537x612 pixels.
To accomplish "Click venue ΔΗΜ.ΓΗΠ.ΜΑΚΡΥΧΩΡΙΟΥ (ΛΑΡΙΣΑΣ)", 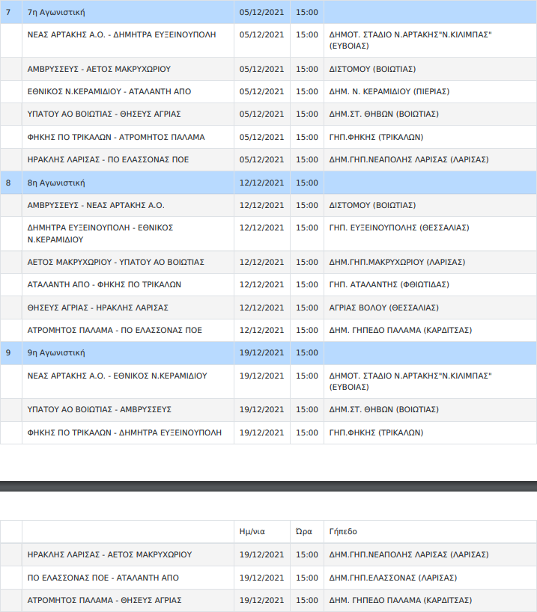I will pos(397,263).
